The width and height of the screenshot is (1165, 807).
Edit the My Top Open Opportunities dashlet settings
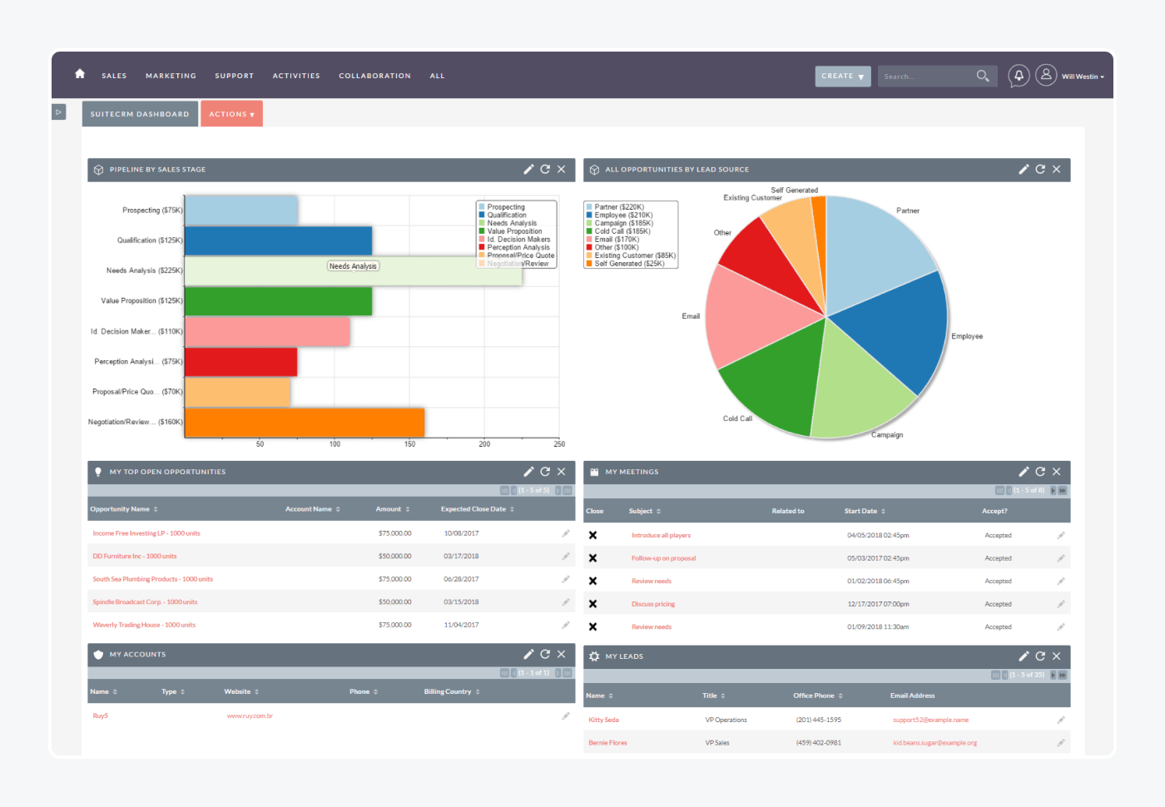pyautogui.click(x=528, y=471)
